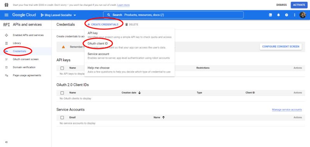Click the gift icon in the free trial banner
This screenshot has height=147, width=310.
(7, 5)
